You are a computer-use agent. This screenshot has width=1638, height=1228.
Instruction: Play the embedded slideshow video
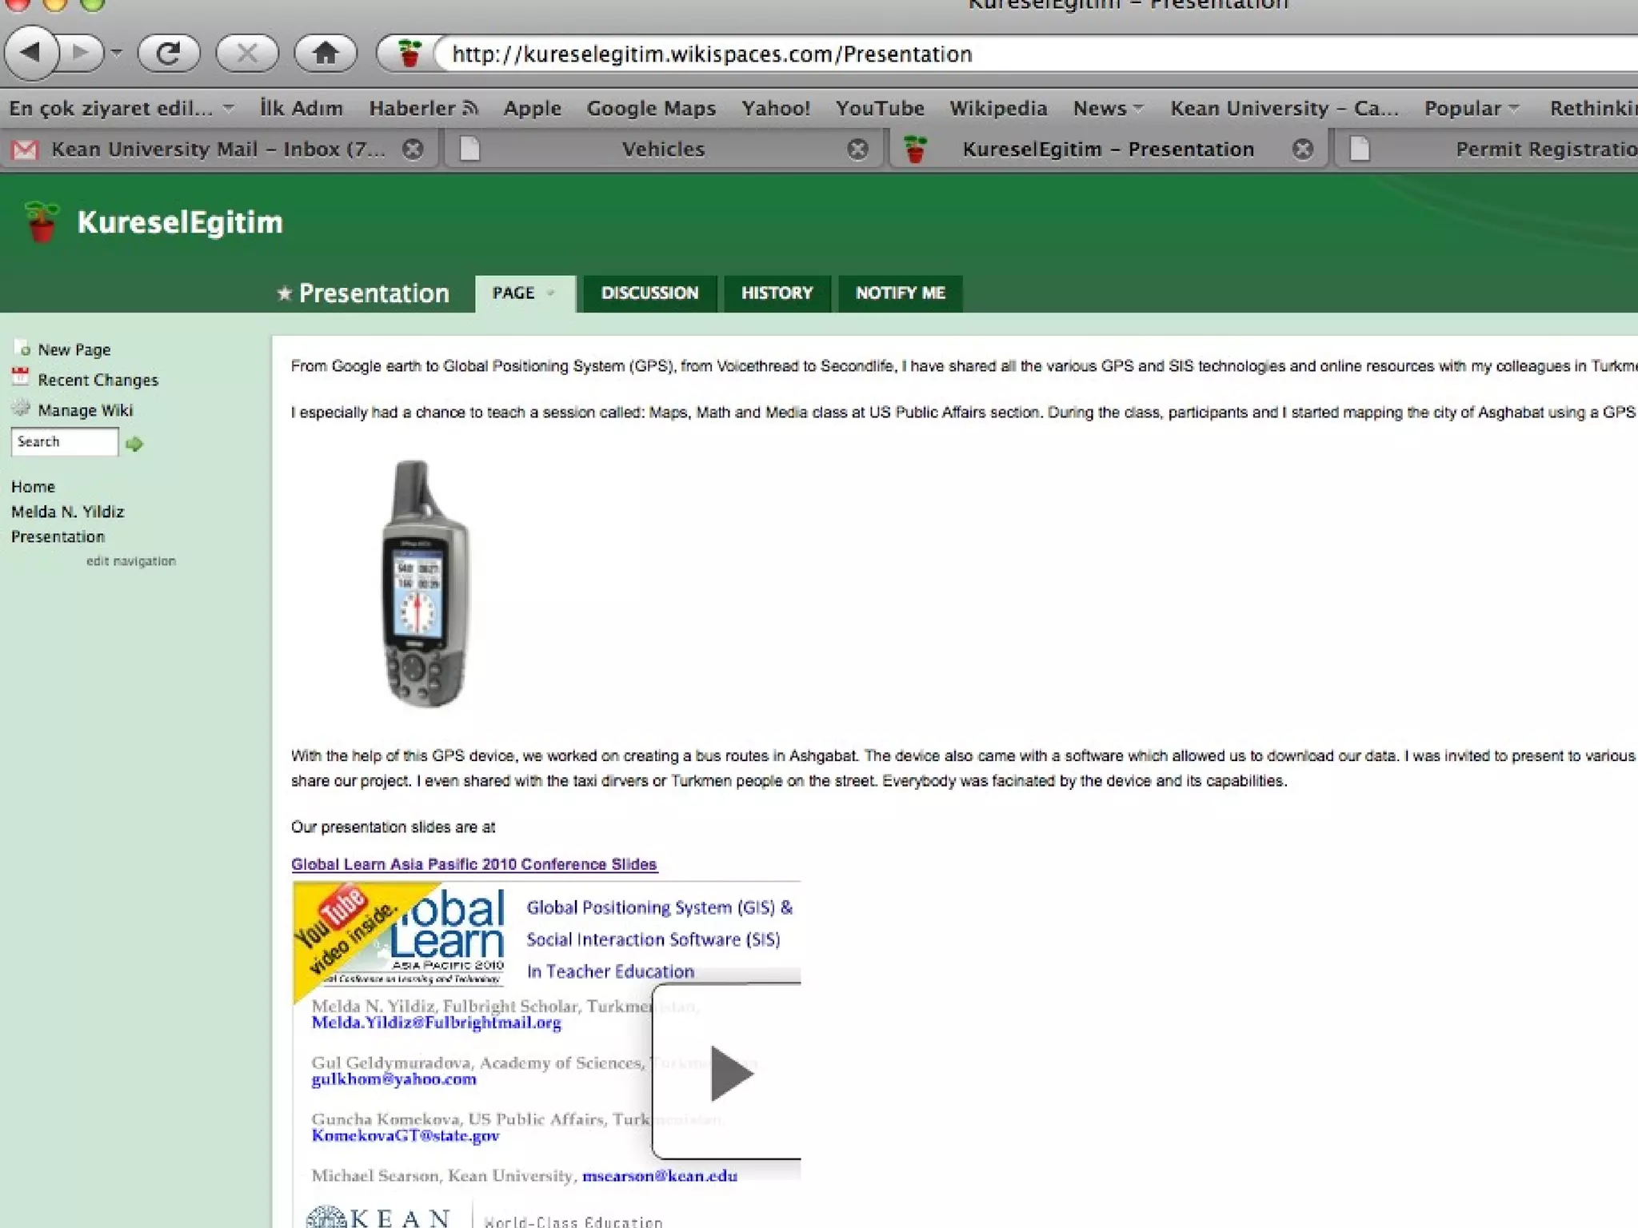coord(731,1073)
